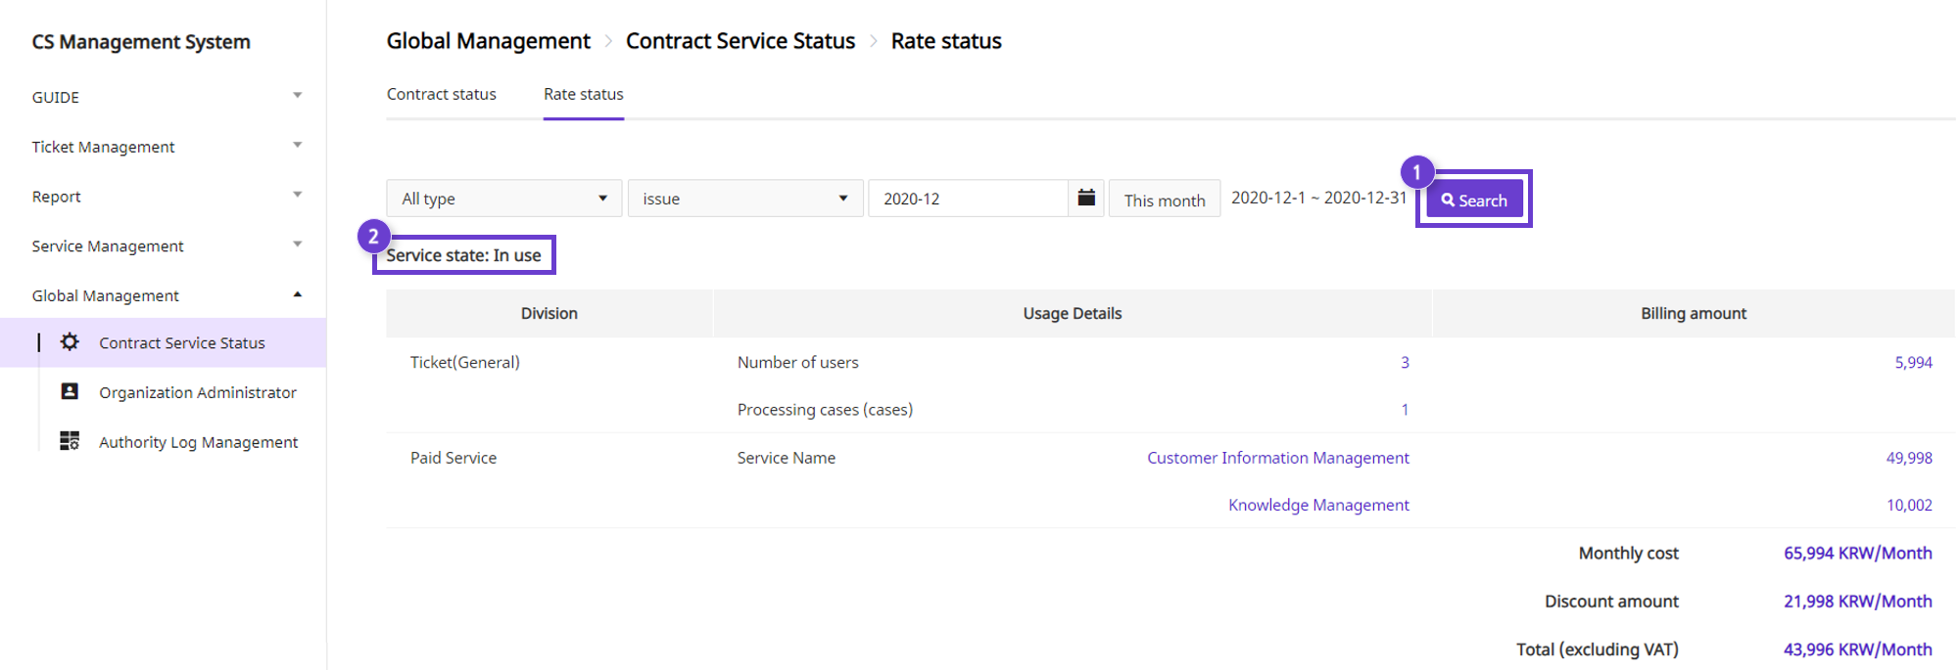Collapse the Global Management menu arrow
Viewport: 1959px width, 670px height.
click(297, 294)
